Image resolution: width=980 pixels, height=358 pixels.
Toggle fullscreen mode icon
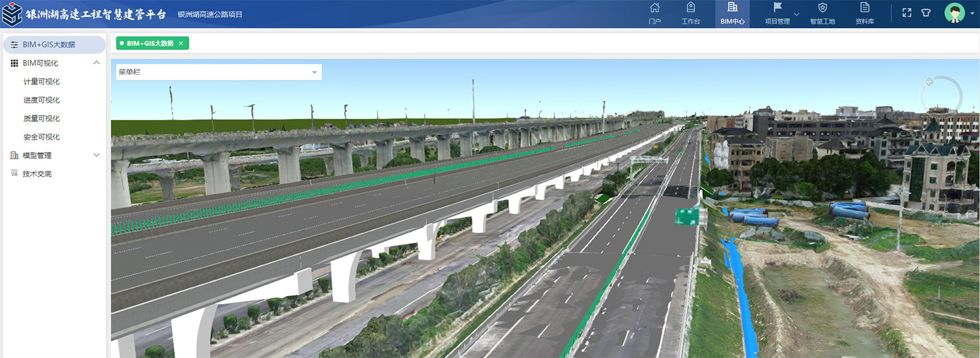[x=907, y=12]
